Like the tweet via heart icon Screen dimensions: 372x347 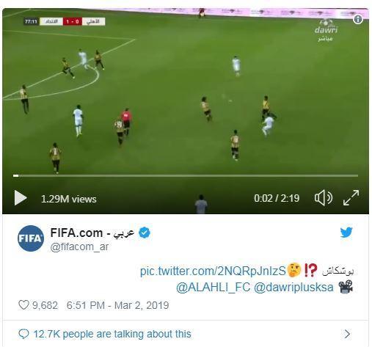pyautogui.click(x=23, y=305)
